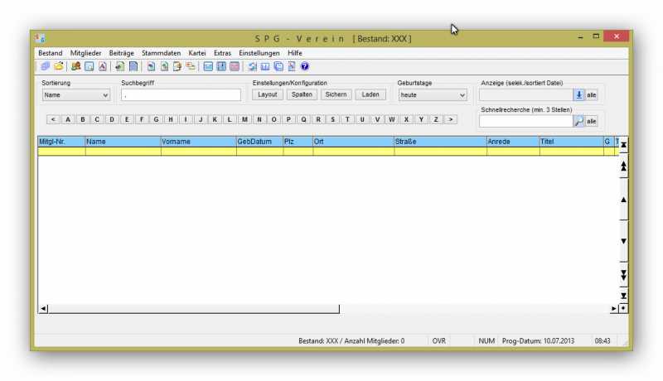Open the Stammdaten menu
The height and width of the screenshot is (381, 663).
[x=161, y=53]
